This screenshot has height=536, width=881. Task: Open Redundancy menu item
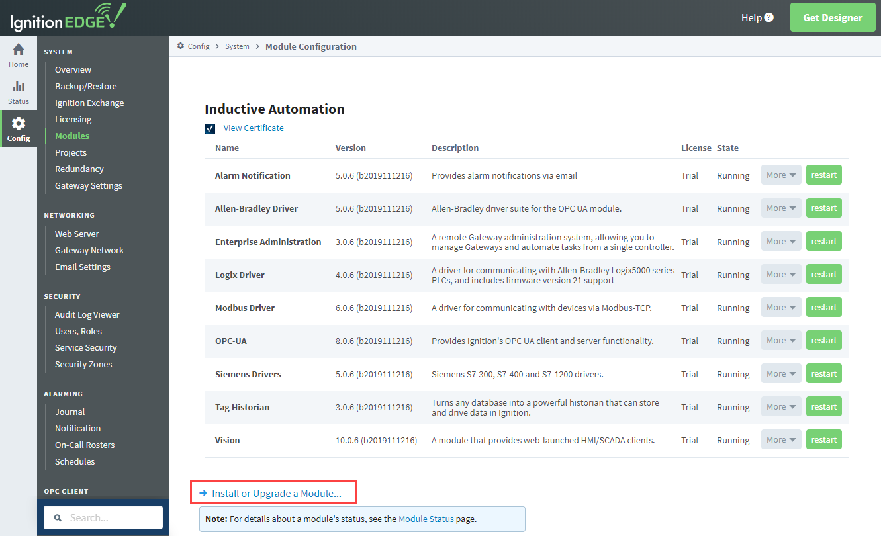79,169
